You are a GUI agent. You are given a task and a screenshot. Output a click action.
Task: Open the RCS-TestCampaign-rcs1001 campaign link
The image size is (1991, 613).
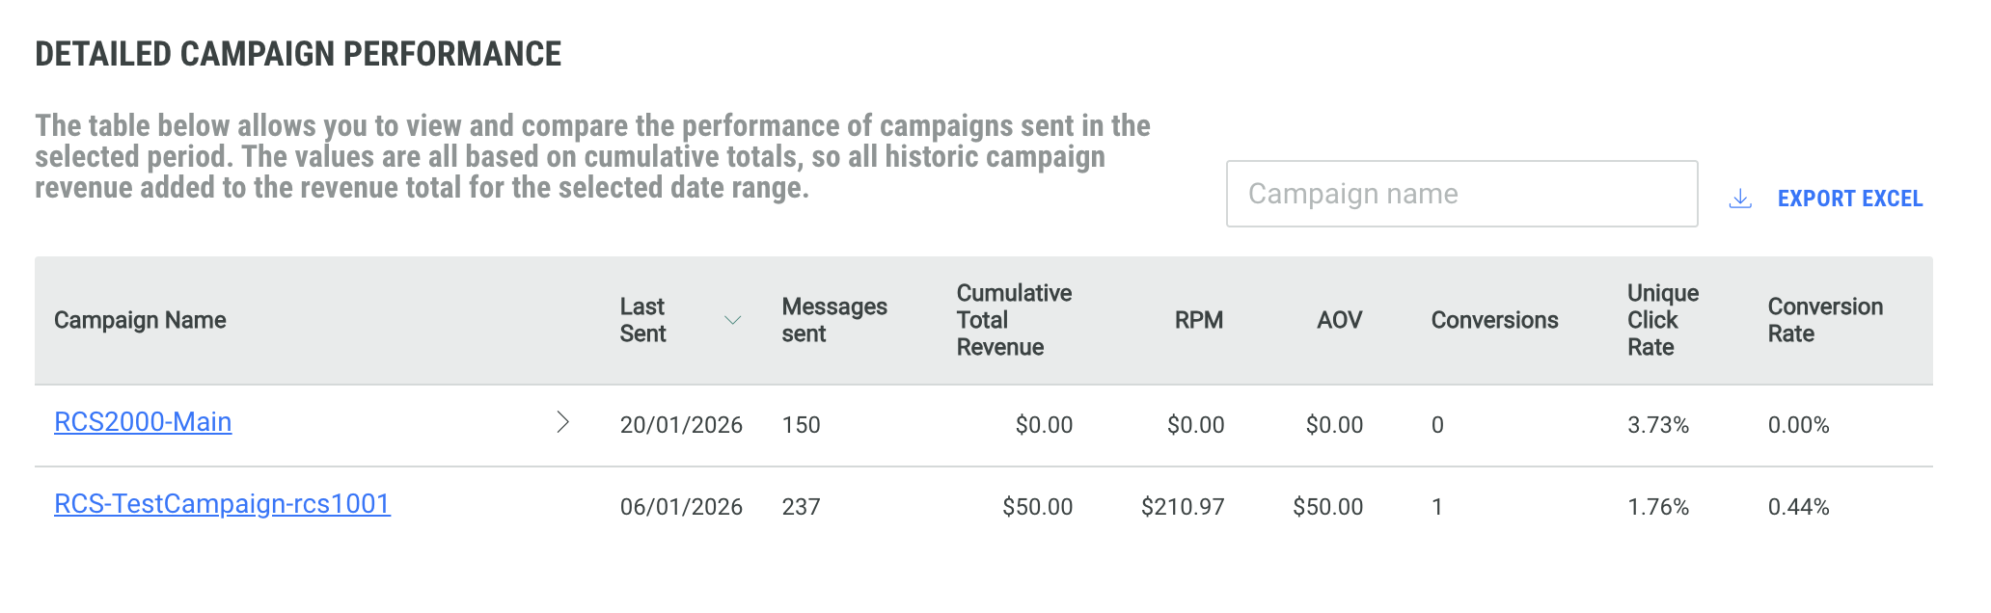(222, 504)
